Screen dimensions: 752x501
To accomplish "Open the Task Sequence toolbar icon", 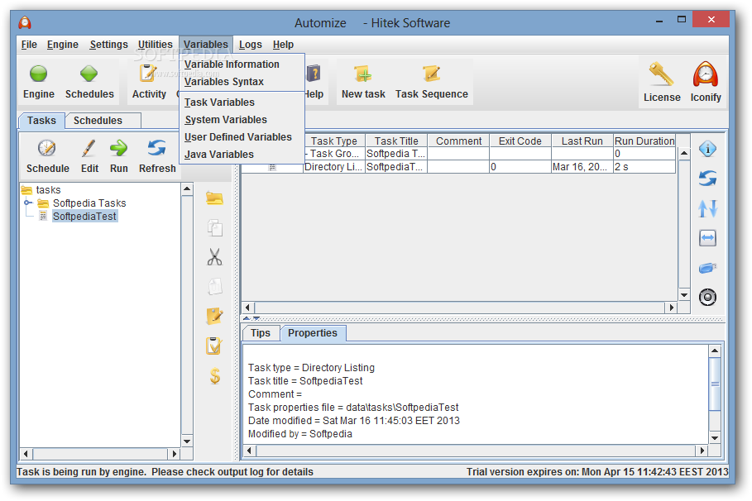I will (x=431, y=74).
